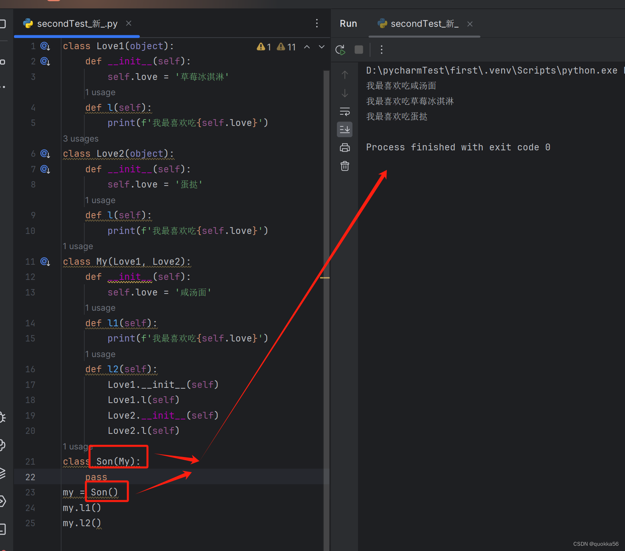The width and height of the screenshot is (625, 551).
Task: Click 'Process finished with exit code 0'
Action: click(458, 148)
